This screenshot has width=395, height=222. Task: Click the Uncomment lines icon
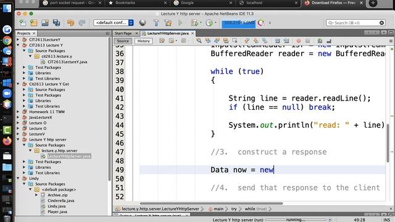point(329,41)
